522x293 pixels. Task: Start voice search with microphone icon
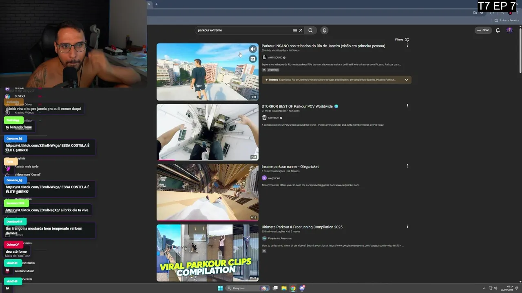(324, 30)
